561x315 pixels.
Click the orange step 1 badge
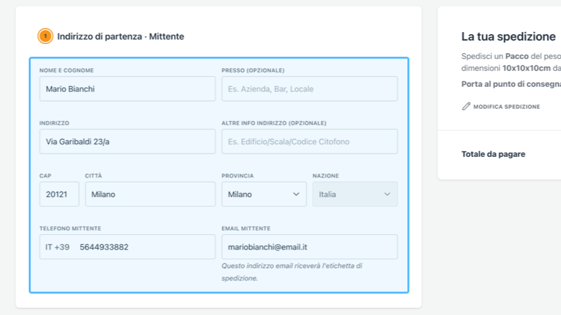pos(45,37)
